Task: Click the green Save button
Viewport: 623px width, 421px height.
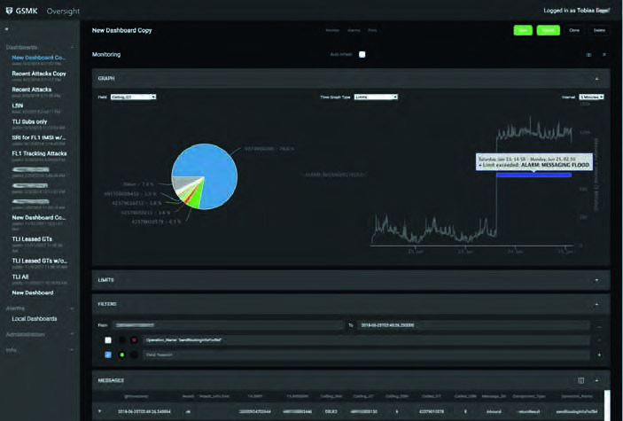Action: pos(523,30)
